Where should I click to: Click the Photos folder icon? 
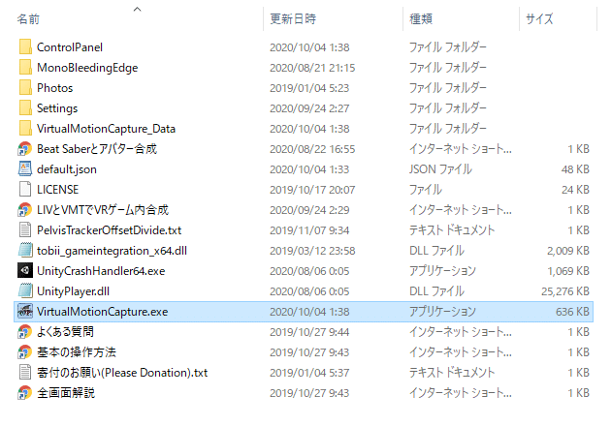pyautogui.click(x=25, y=88)
